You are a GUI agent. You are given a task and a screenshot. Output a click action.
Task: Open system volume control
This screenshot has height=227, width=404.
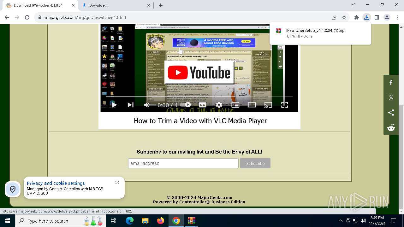pyautogui.click(x=363, y=221)
